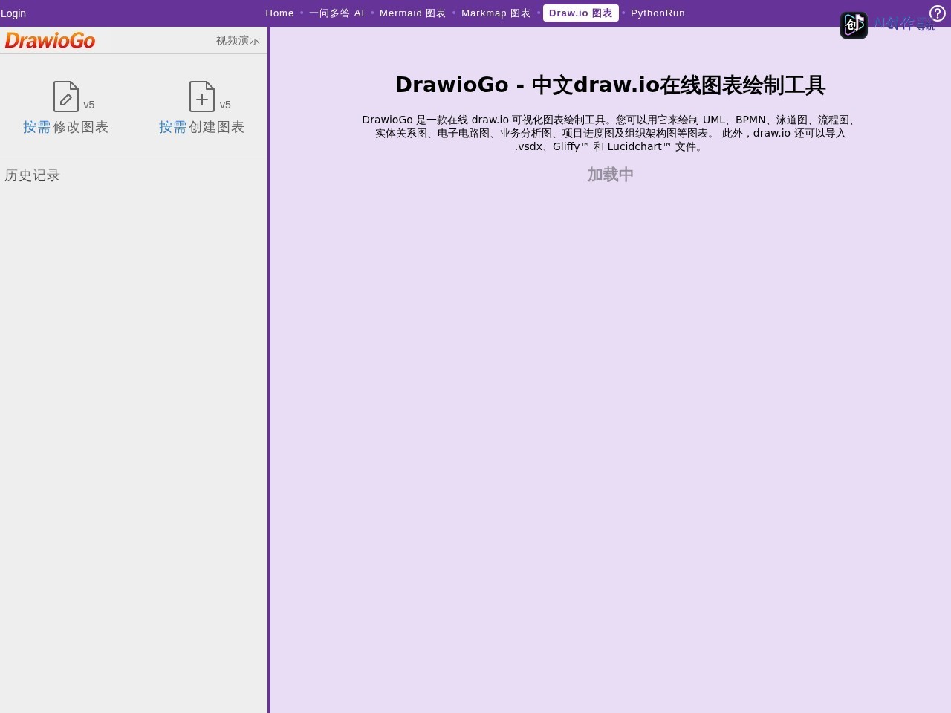Click the edit-document icon
The height and width of the screenshot is (713, 951).
pyautogui.click(x=66, y=97)
